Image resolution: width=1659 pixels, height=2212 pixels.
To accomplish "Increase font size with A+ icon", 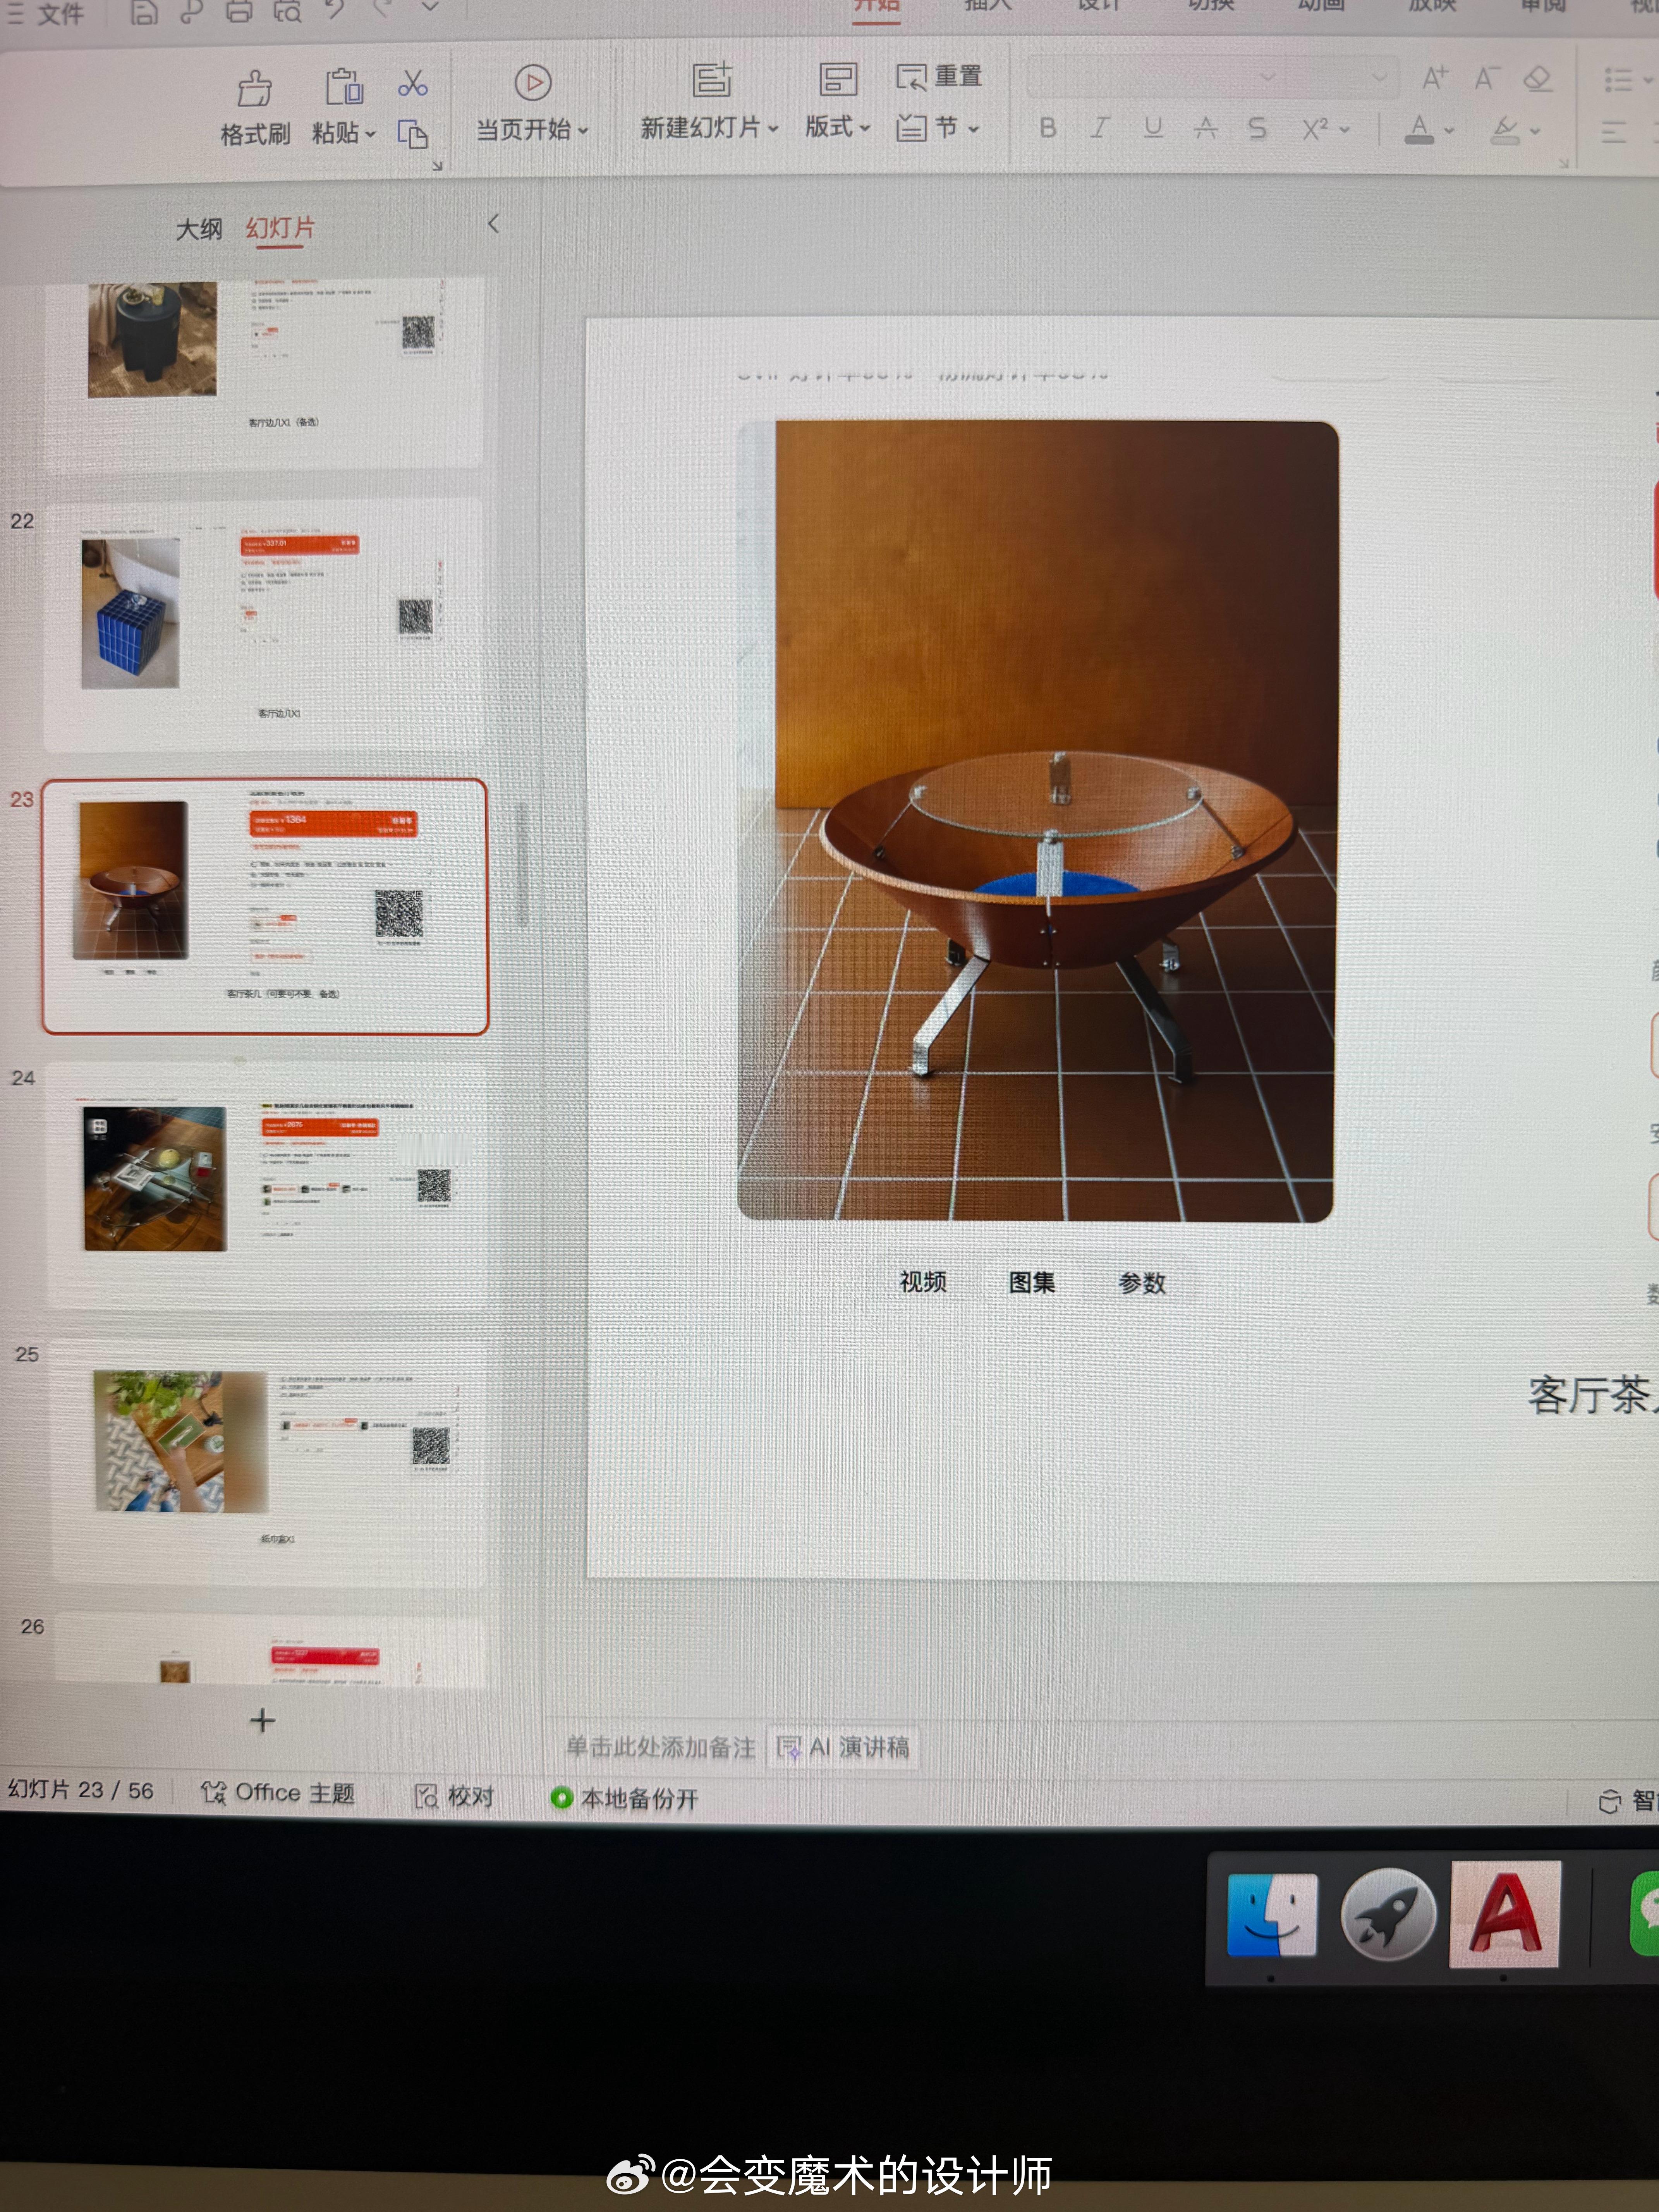I will click(1435, 78).
